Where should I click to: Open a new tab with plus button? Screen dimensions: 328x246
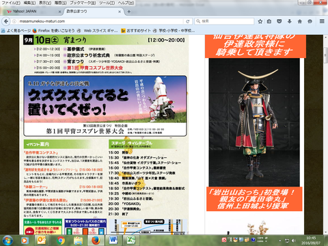tap(129, 12)
